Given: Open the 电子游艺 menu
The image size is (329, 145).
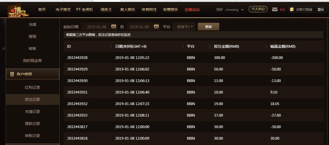Looking at the screenshot, I should point(63,9).
